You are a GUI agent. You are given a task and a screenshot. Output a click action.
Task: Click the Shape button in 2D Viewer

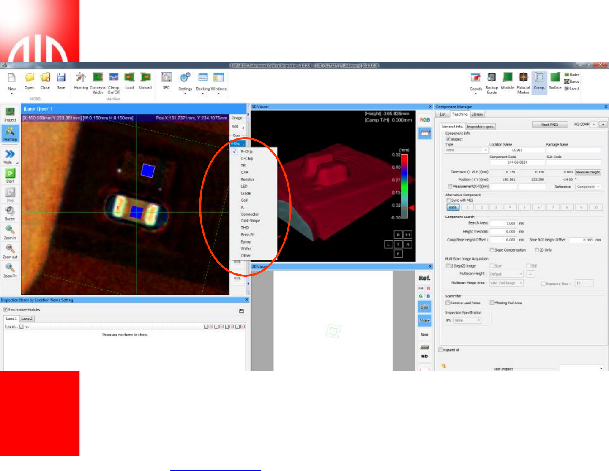[x=425, y=320]
